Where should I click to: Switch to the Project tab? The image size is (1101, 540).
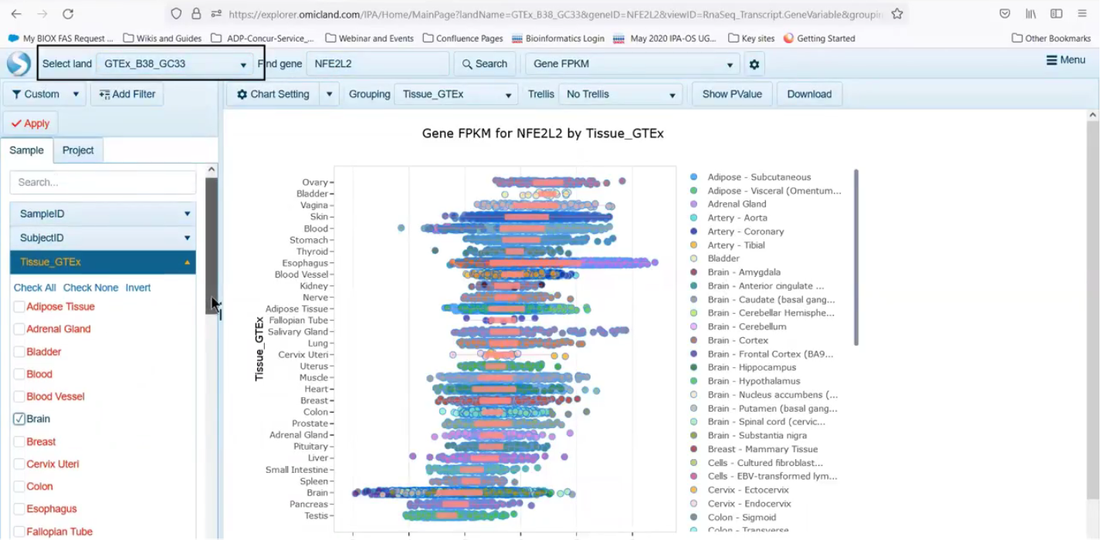pos(78,150)
